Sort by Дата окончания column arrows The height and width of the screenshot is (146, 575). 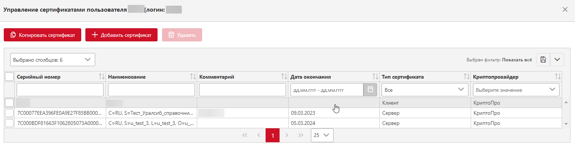click(375, 77)
